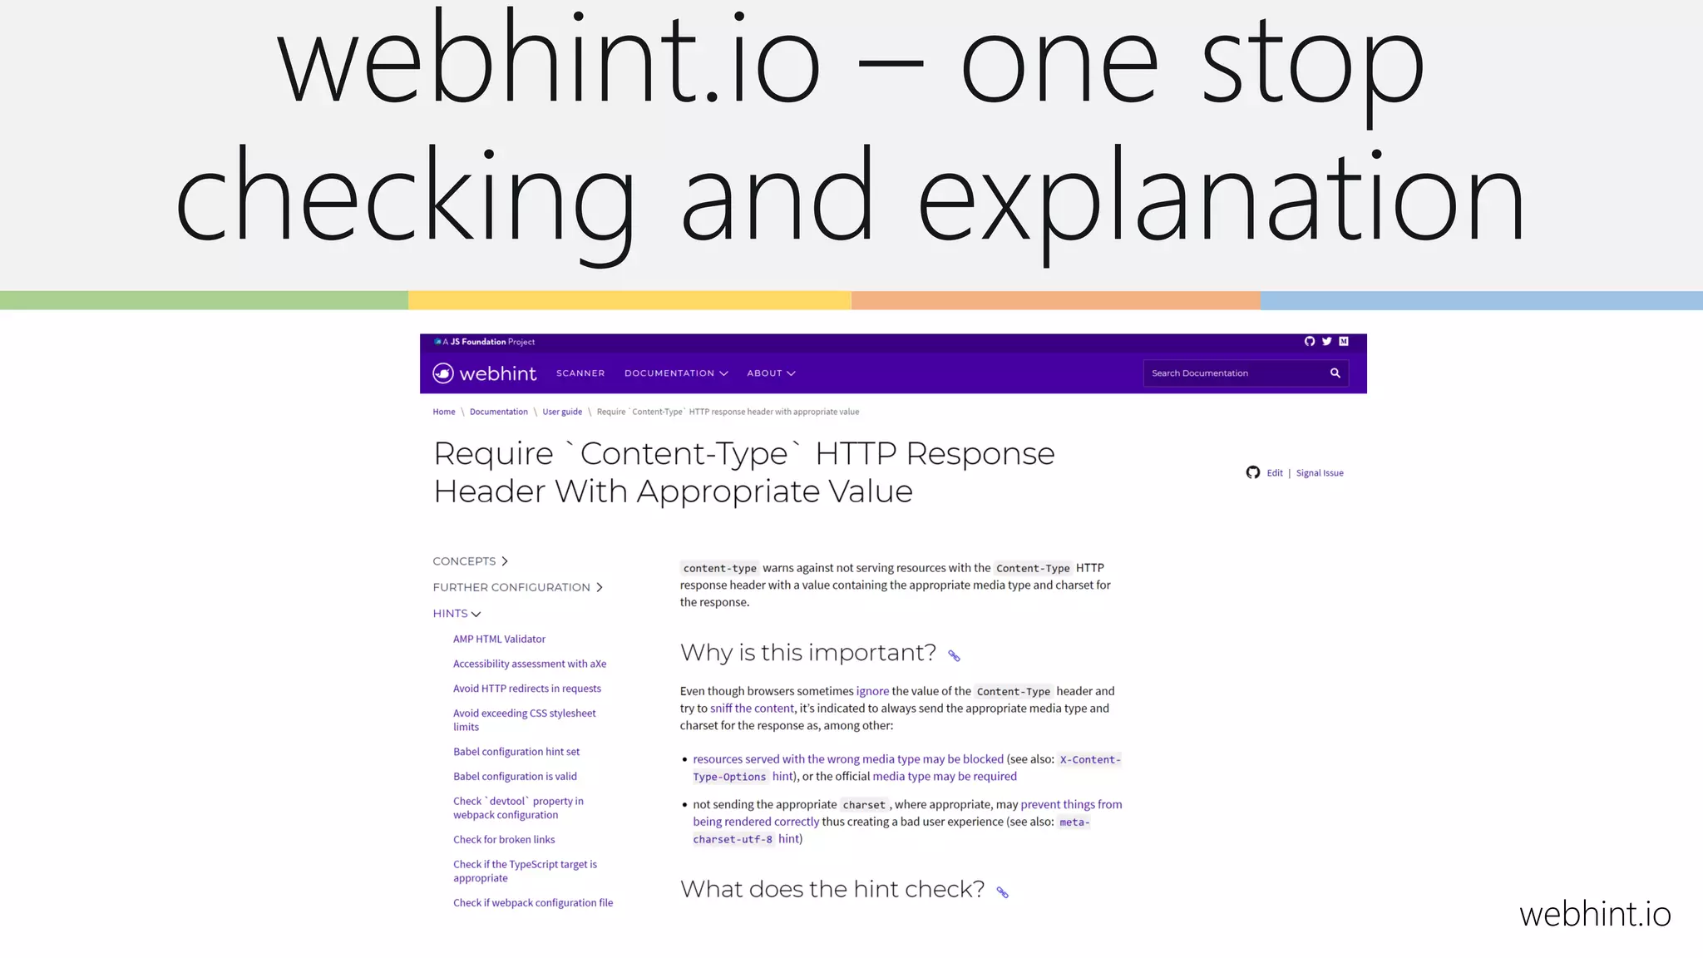Click the GitHub icon in top bar
The width and height of the screenshot is (1703, 958).
click(1310, 341)
